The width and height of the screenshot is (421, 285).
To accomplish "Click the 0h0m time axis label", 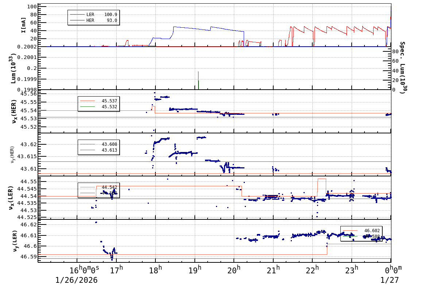I will click(394, 269).
